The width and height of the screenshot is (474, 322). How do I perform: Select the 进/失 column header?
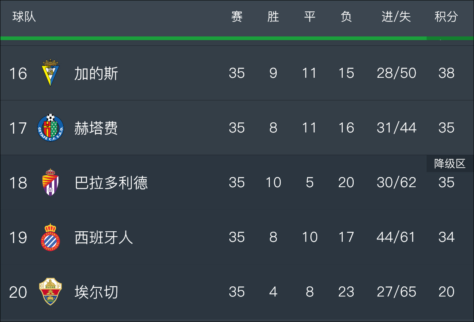(x=396, y=17)
